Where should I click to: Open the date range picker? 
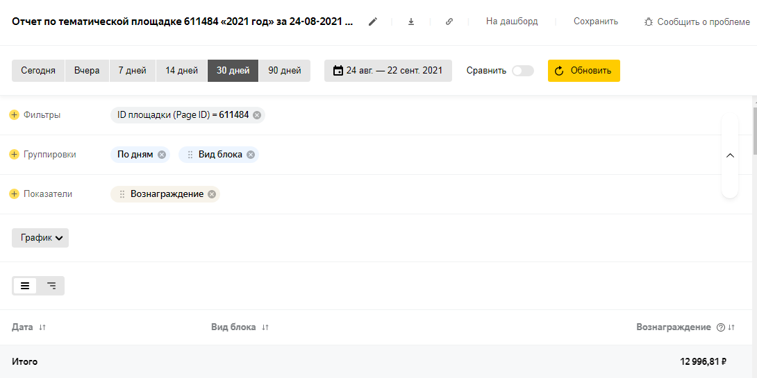[388, 71]
